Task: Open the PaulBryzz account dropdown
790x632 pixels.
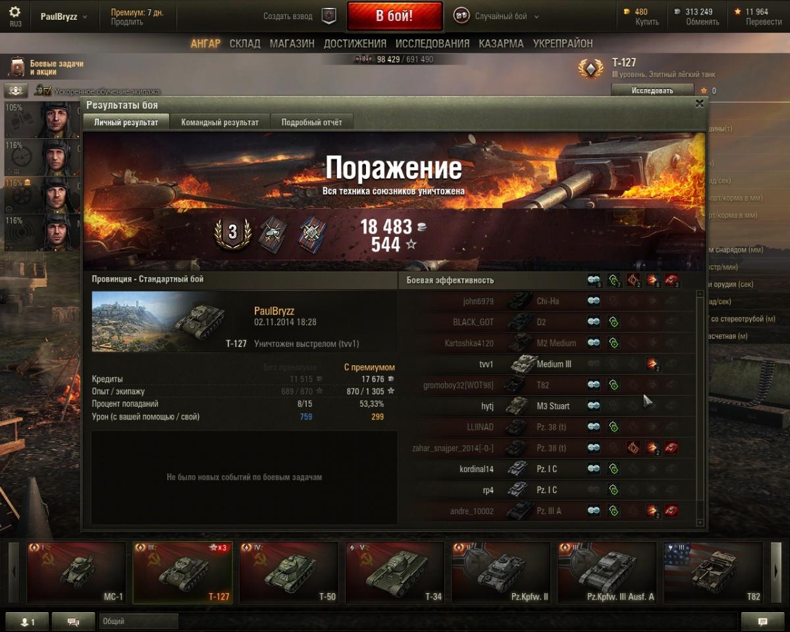Action: 63,16
